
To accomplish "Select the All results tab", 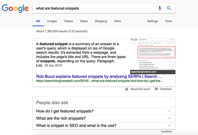I will click(x=38, y=21).
